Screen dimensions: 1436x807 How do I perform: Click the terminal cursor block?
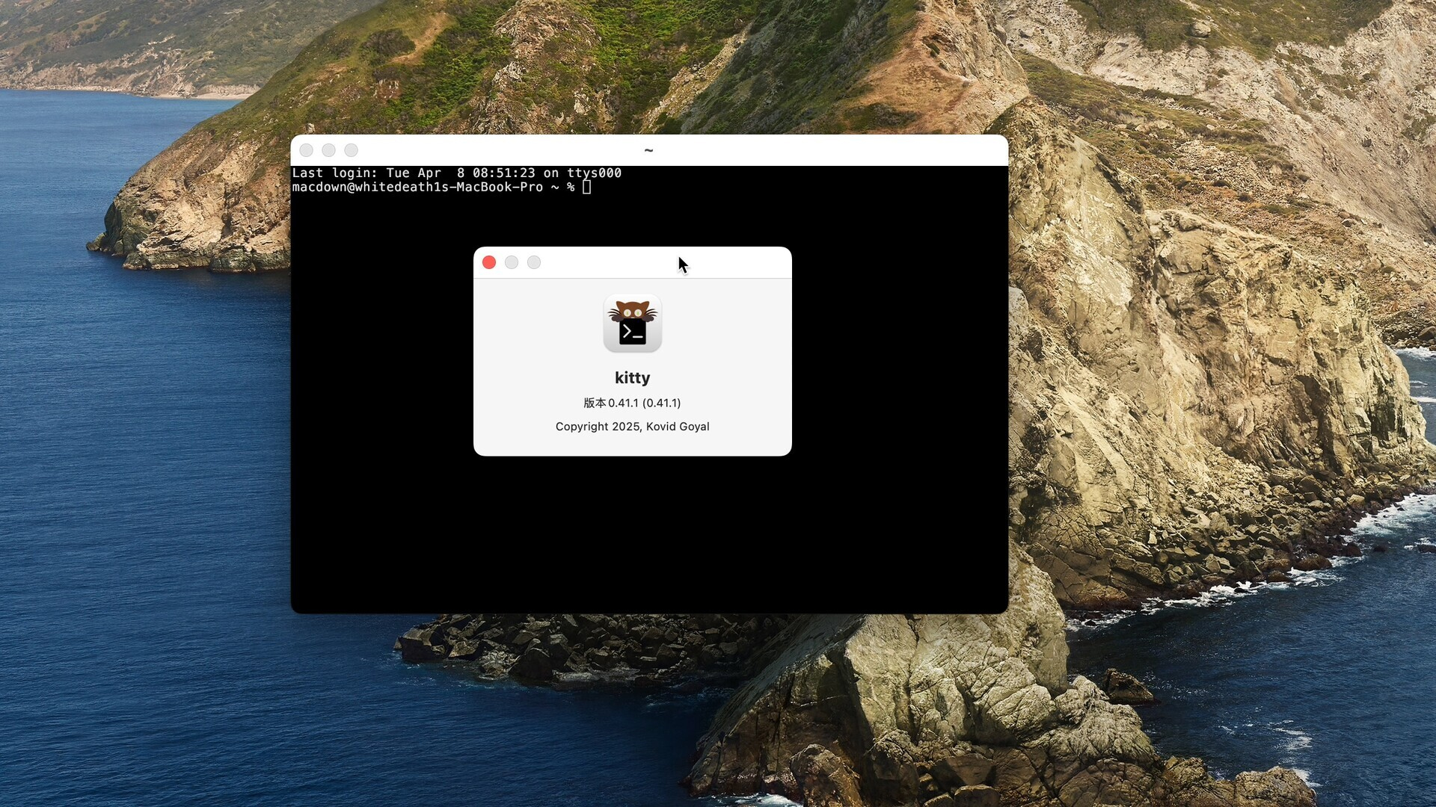(x=587, y=187)
